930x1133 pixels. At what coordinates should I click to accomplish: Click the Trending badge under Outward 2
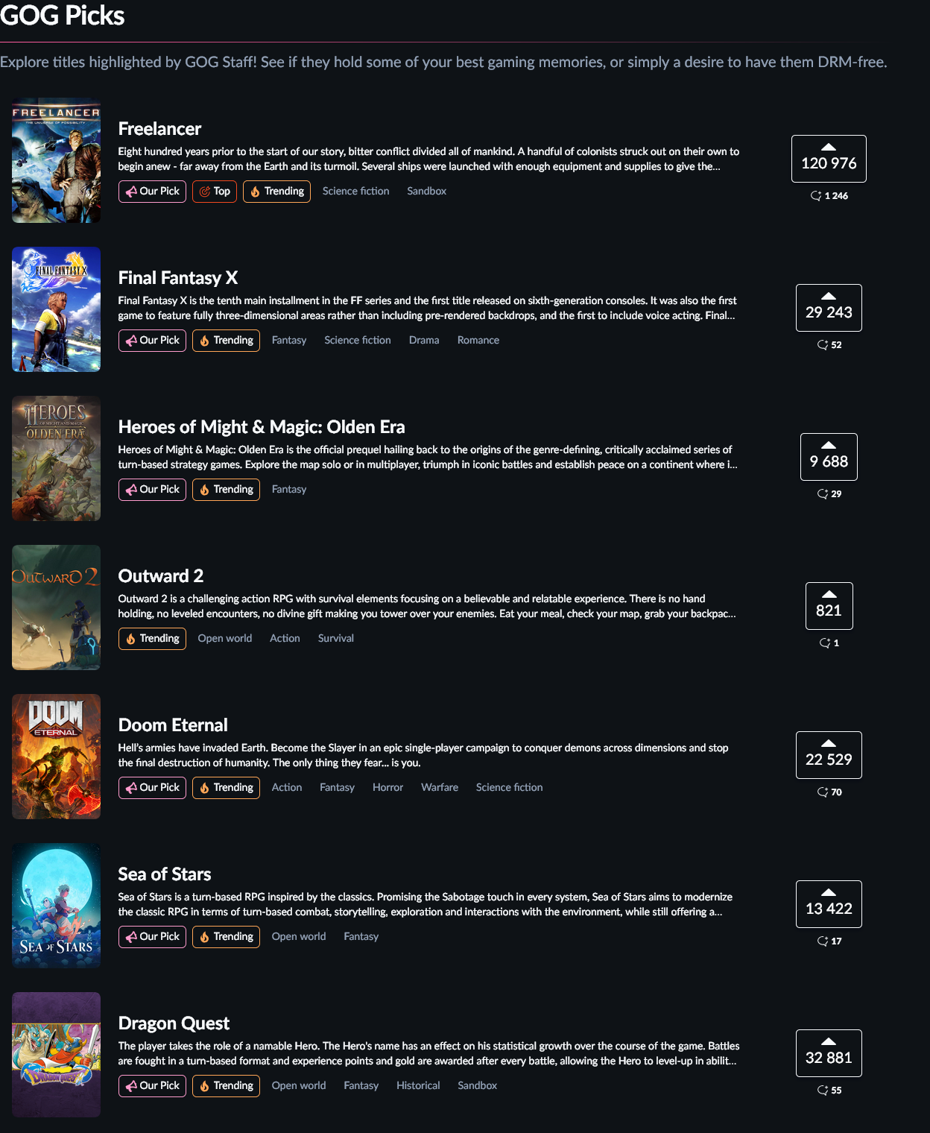(152, 639)
